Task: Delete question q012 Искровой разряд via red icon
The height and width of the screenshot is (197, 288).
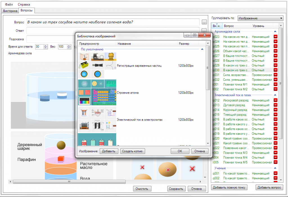Action: click(x=275, y=100)
